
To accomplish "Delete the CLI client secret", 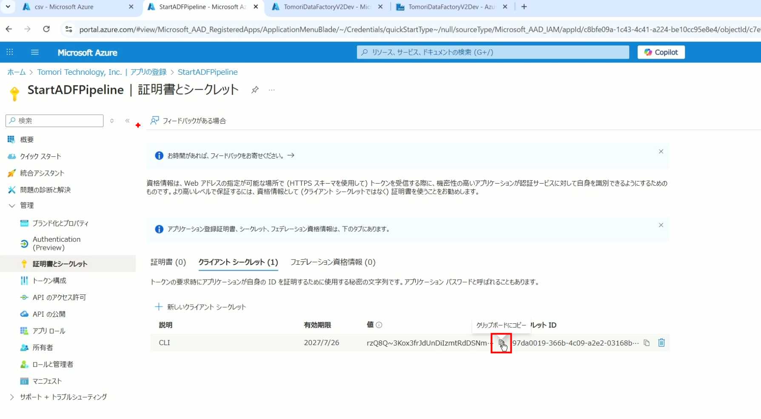I will click(x=661, y=343).
